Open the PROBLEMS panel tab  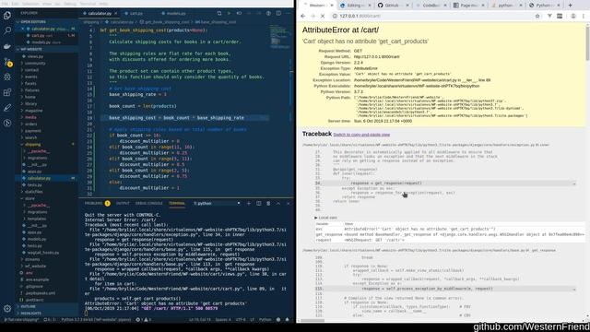[97, 203]
